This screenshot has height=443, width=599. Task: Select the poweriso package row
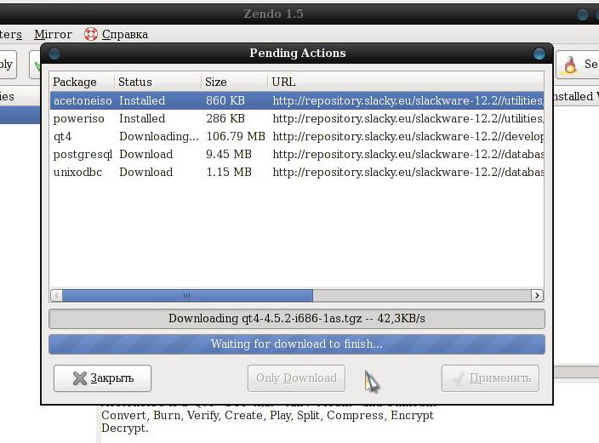click(x=296, y=118)
